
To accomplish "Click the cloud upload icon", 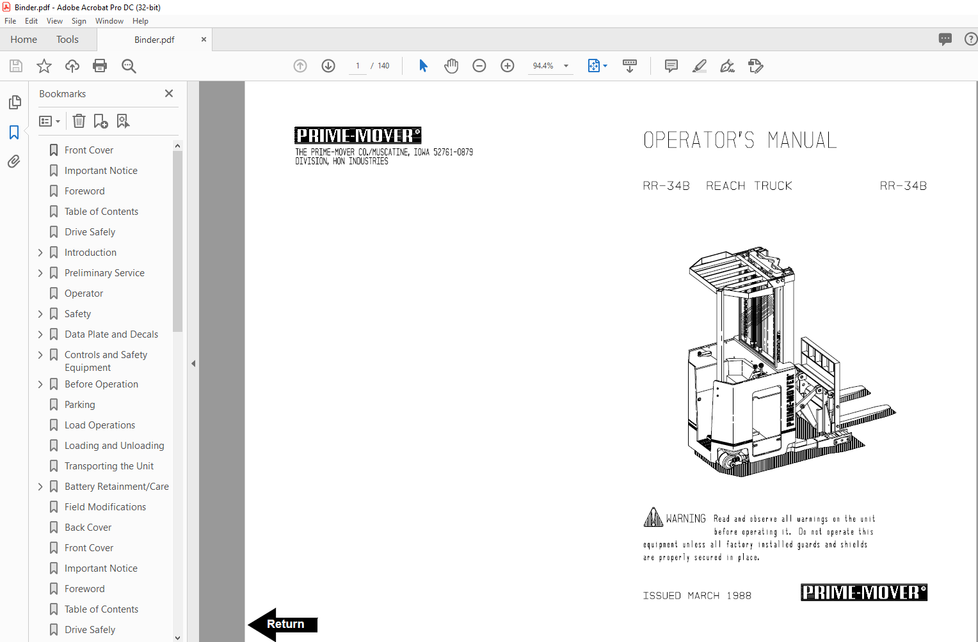I will tap(72, 66).
